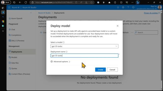
Task: Click the Edge tab icon in vertical tabs
Action: (x=3, y=26)
